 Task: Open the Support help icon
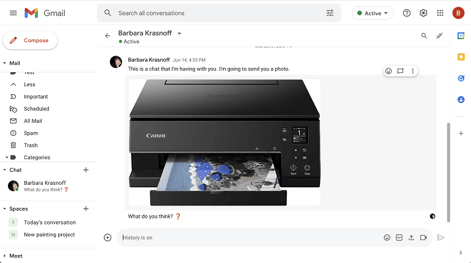[406, 13]
